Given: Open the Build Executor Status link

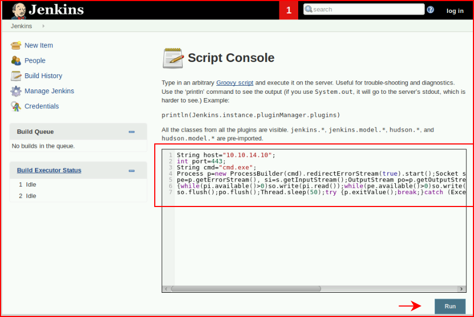Looking at the screenshot, I should coord(49,170).
